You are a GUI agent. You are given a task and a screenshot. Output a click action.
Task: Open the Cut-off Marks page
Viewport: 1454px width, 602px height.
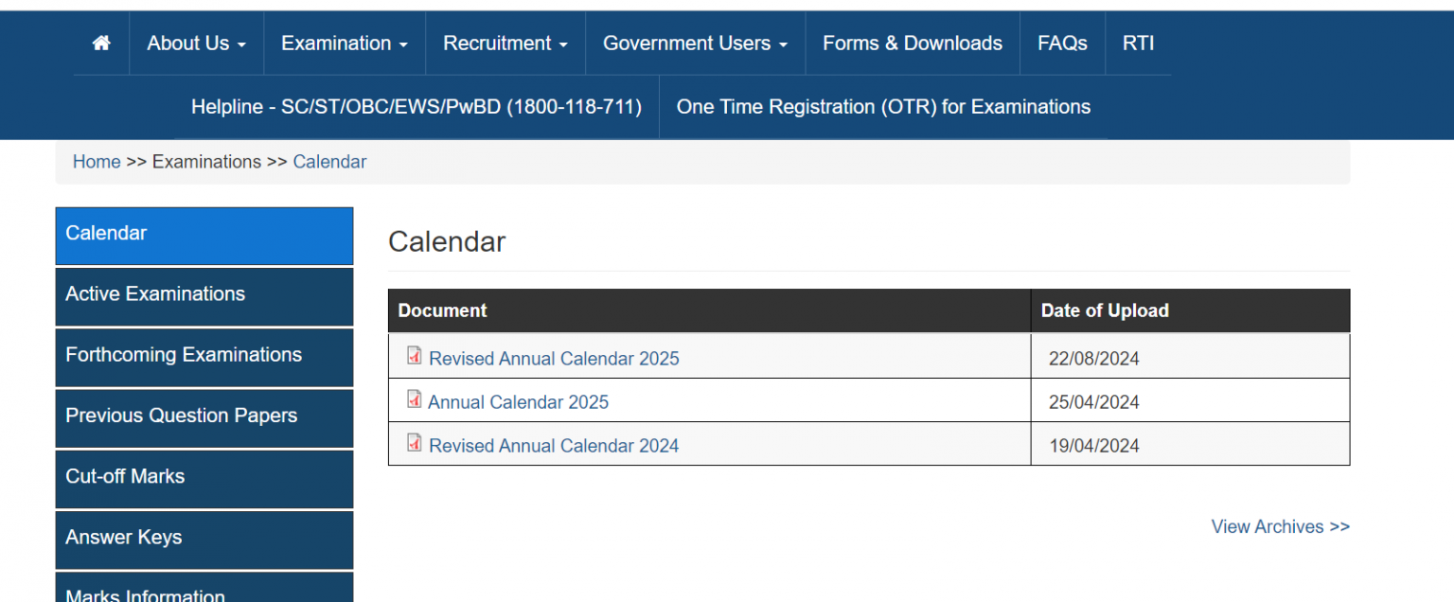(125, 476)
